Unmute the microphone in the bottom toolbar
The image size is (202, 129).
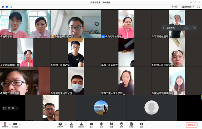(x=5, y=125)
